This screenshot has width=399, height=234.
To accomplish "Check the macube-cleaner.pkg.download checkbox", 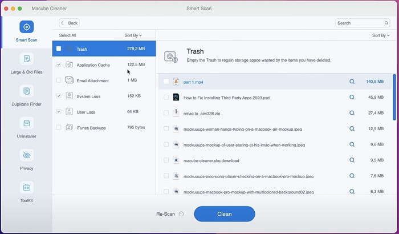I will [x=166, y=160].
